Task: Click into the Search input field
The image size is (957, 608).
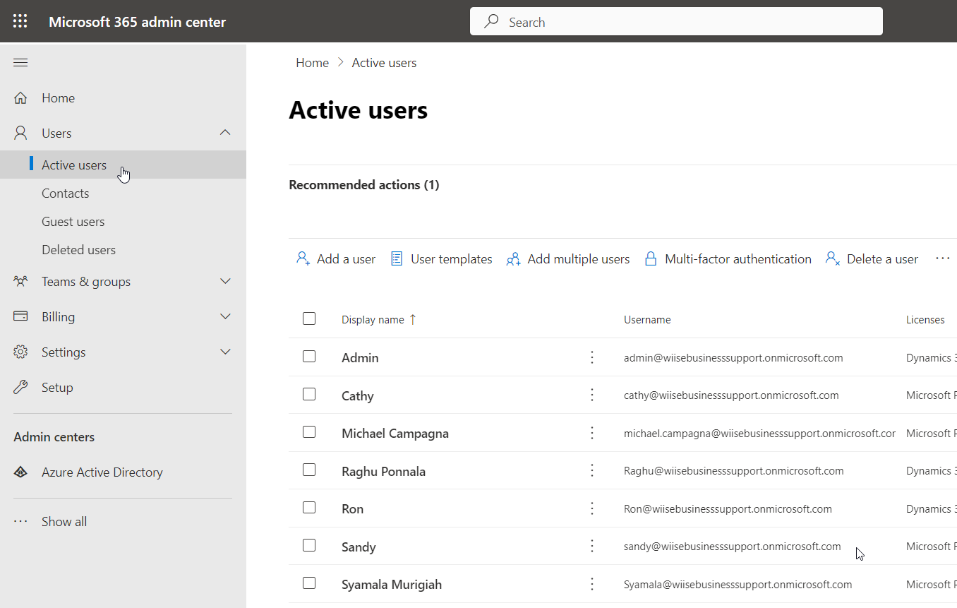Action: tap(676, 22)
